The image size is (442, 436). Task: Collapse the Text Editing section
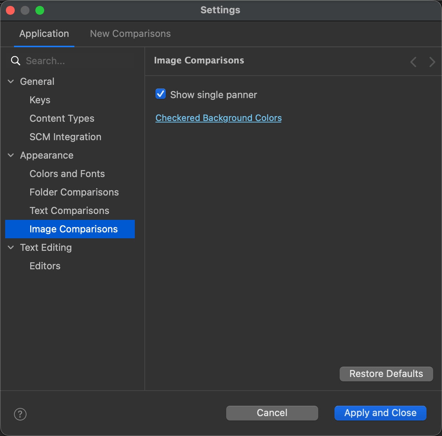click(x=11, y=248)
